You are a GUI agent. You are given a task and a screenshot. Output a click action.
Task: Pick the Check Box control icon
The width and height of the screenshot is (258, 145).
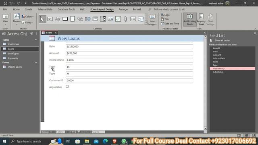(118, 19)
